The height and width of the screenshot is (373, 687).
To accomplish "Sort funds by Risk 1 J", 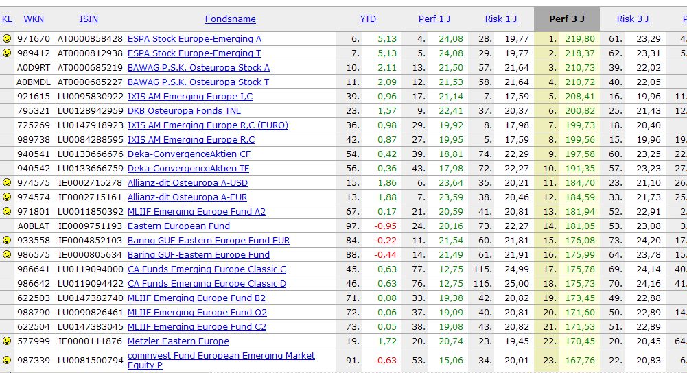I will [501, 19].
